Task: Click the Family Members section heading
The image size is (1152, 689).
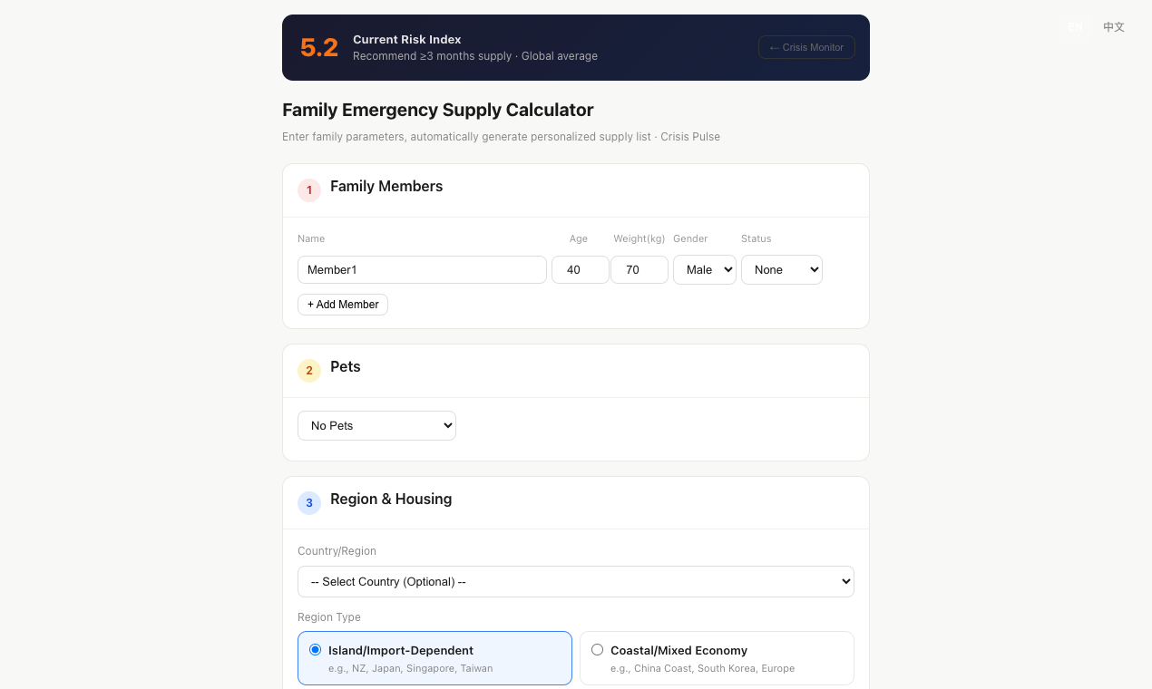Action: (386, 187)
